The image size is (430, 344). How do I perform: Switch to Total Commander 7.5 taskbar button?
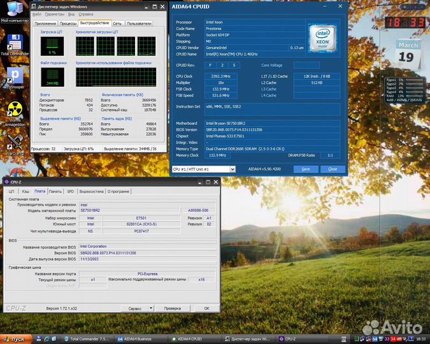coord(88,339)
